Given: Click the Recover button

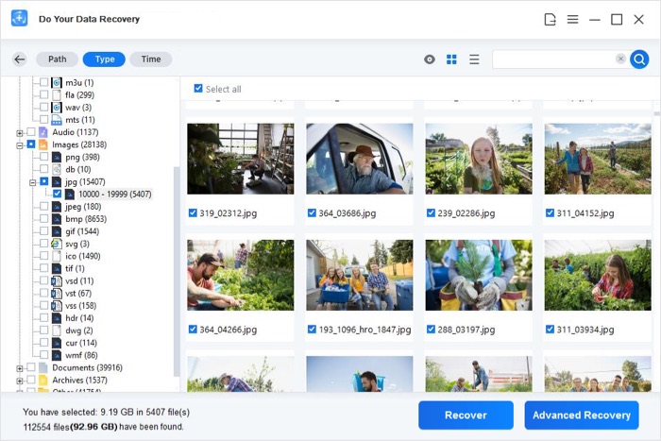Looking at the screenshot, I should pos(466,416).
